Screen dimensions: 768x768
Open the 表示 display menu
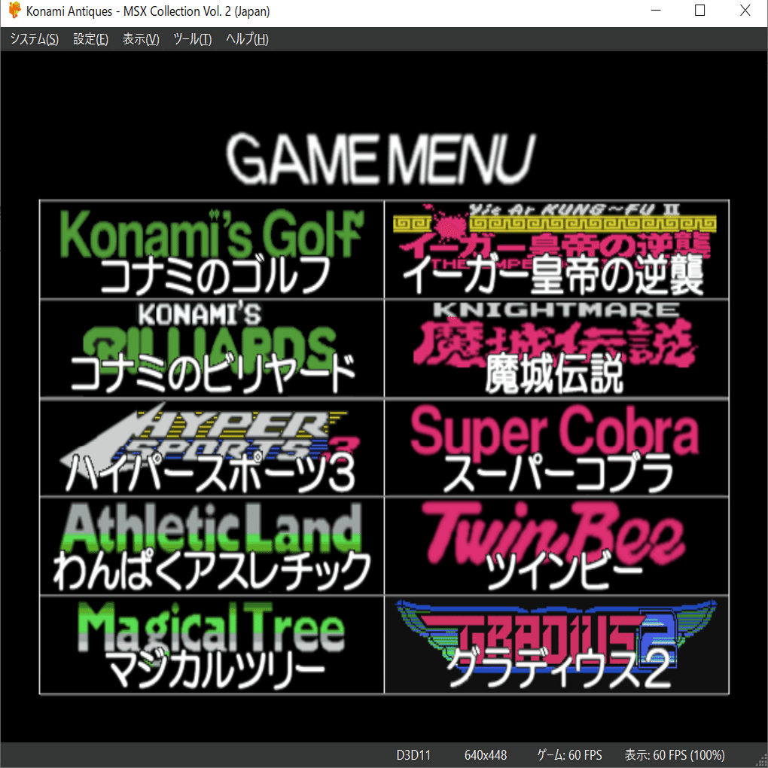140,39
